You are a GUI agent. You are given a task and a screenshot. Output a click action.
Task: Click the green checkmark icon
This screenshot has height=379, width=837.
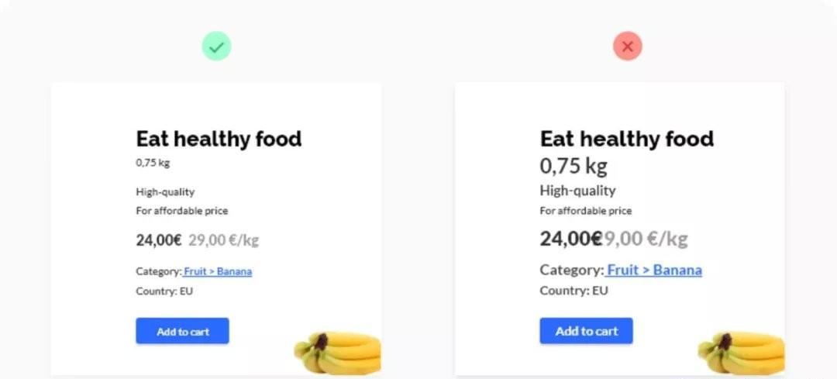click(216, 47)
